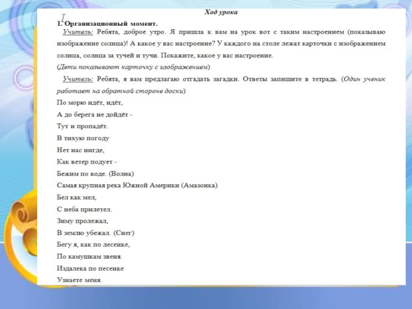Click the line "Тут и пропадёт."
The image size is (412, 309).
(82, 126)
